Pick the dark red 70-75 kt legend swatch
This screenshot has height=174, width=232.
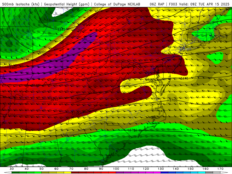click(x=75, y=173)
